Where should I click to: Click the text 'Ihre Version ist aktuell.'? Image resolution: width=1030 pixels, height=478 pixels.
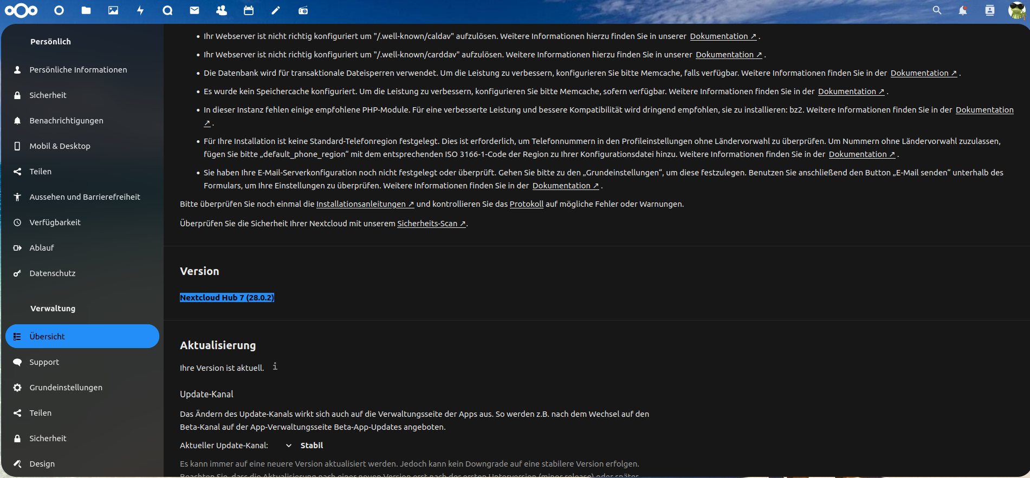tap(222, 368)
